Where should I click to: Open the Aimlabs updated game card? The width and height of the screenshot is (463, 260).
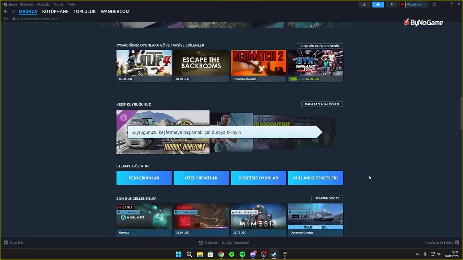tap(144, 220)
